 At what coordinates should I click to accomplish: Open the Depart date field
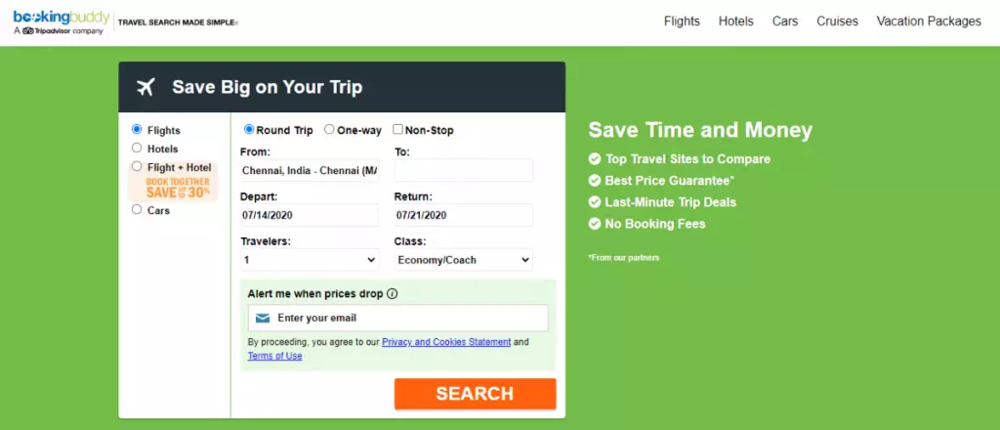point(310,215)
